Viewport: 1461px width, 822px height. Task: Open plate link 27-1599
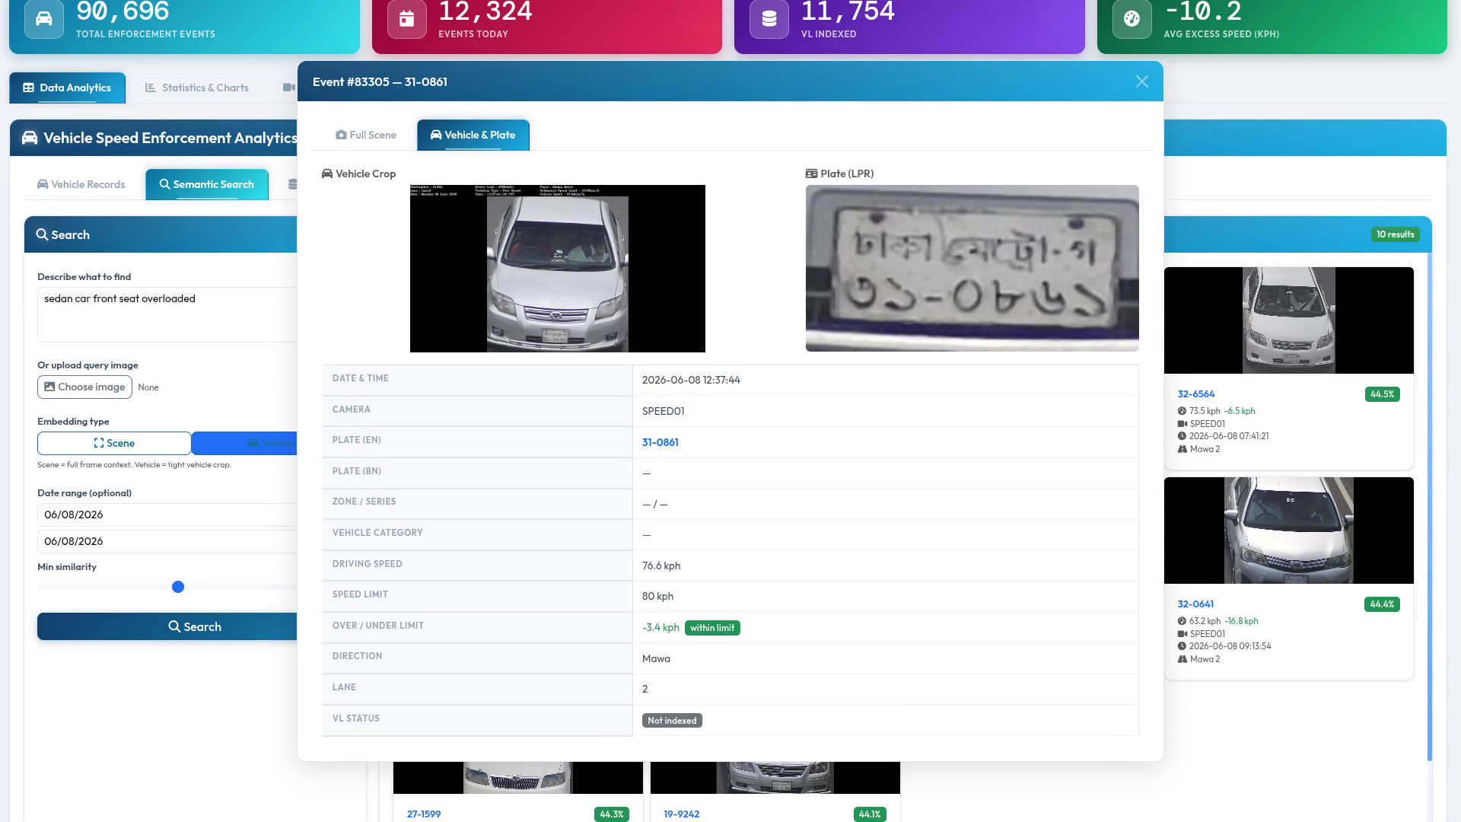(423, 814)
